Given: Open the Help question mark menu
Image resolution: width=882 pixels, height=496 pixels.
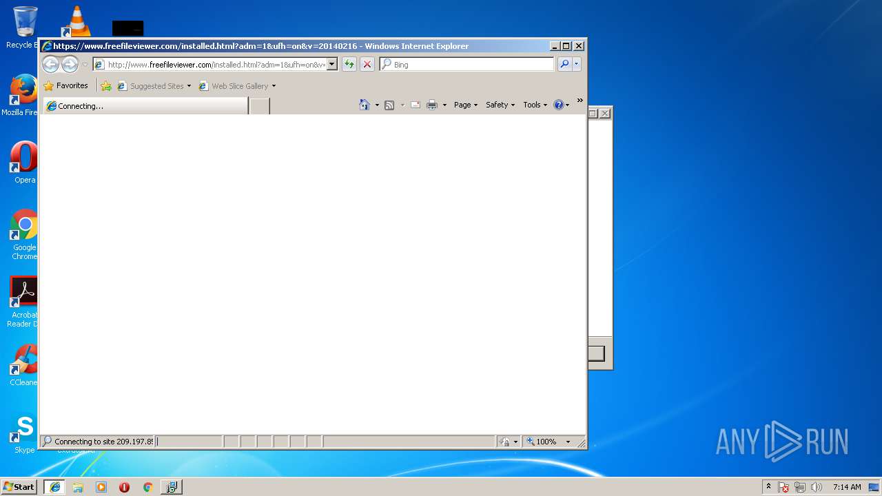Looking at the screenshot, I should 562,105.
